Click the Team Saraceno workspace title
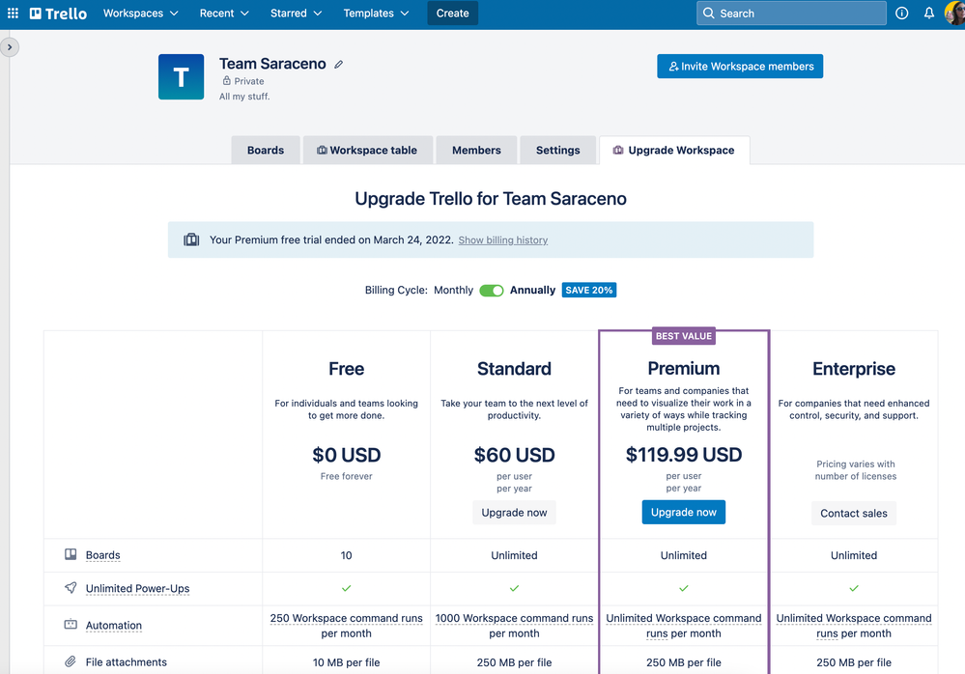This screenshot has width=965, height=674. (x=272, y=64)
